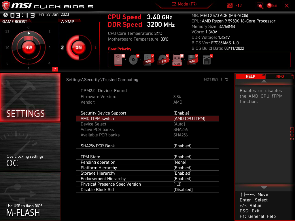Viewport: 295px width, 221px height.
Task: Select the USB key boot device icon
Action: click(177, 60)
